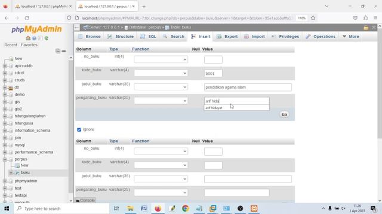
Task: Open the Recent tables link
Action: 11,45
